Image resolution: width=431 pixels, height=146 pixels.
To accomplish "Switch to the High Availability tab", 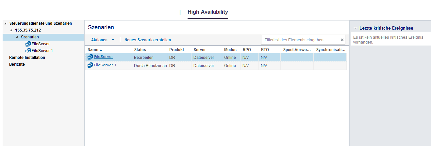I will [x=207, y=12].
